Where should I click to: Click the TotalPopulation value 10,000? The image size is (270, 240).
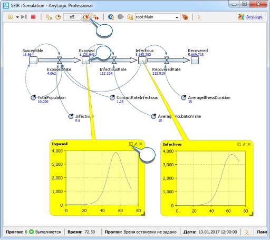(43, 102)
